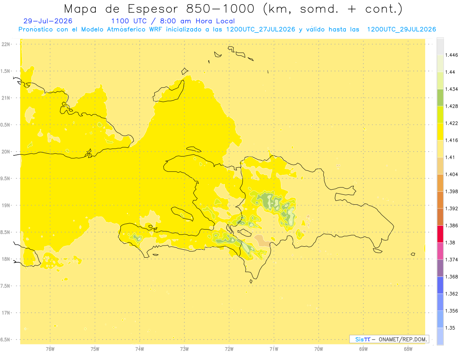Click the longitude label '73W'

click(x=184, y=349)
